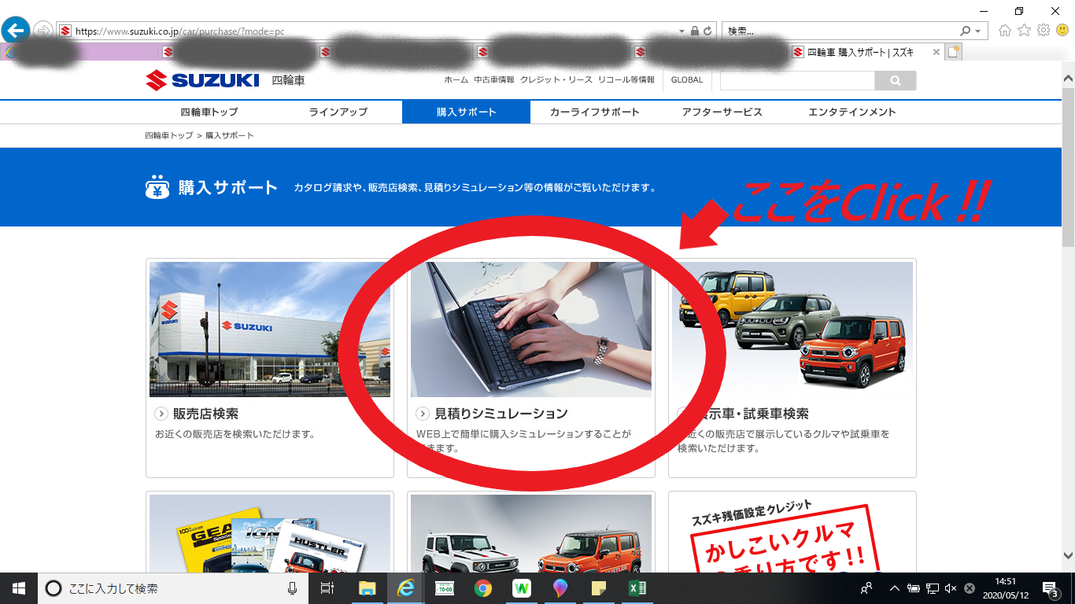Open the 四輪車トップ navigation menu

point(209,112)
